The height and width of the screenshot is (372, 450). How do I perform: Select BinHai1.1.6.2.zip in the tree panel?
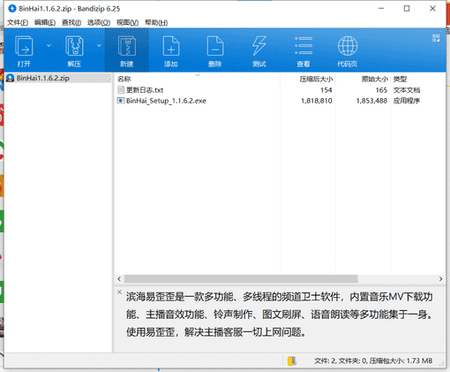pos(43,78)
